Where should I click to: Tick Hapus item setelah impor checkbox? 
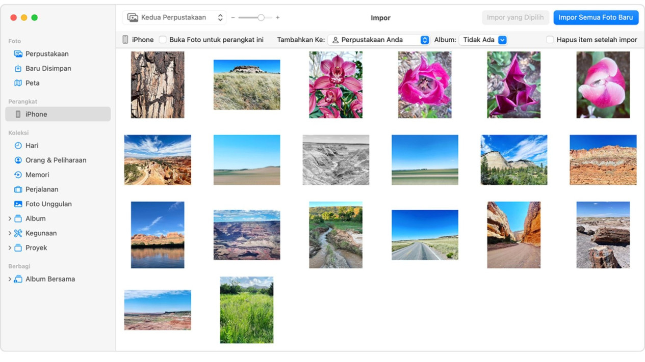click(550, 40)
